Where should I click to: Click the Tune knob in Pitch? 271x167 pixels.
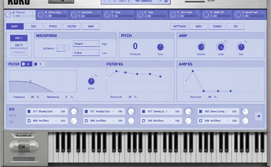[x=160, y=47]
